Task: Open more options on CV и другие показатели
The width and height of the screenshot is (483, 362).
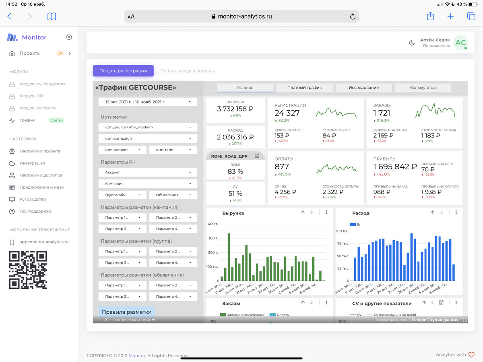Action: 456,302
